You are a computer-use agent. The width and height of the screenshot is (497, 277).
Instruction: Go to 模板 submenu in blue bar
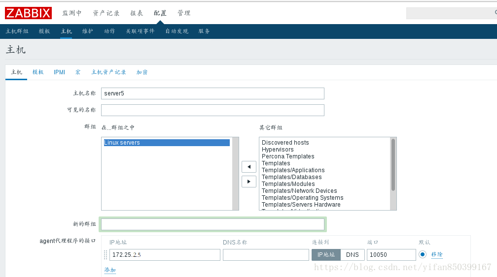click(x=44, y=31)
